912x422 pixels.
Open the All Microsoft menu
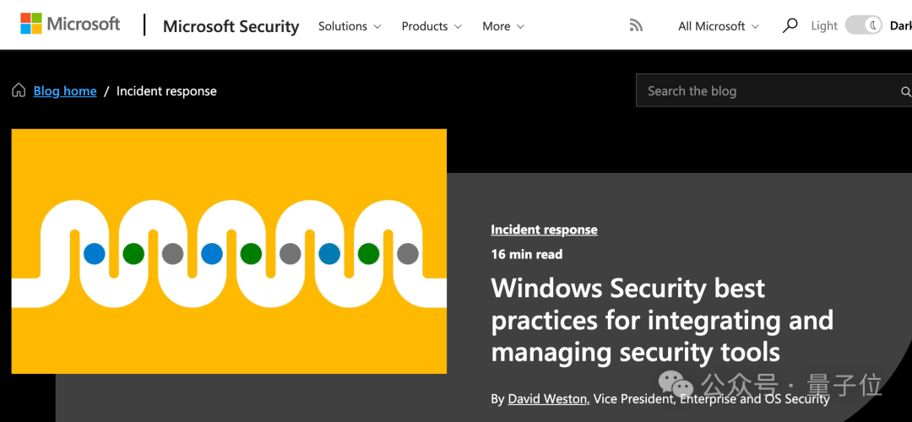(x=719, y=26)
